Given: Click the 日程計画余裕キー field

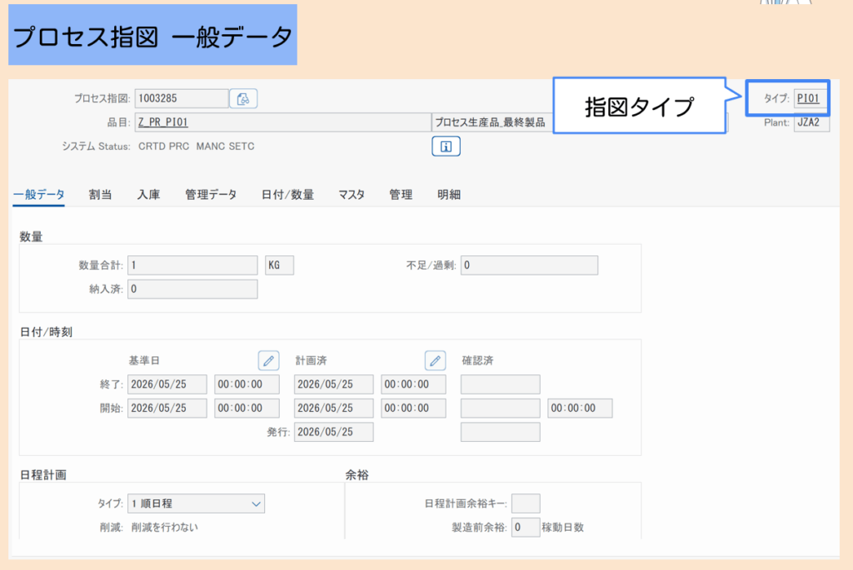Looking at the screenshot, I should (x=526, y=503).
